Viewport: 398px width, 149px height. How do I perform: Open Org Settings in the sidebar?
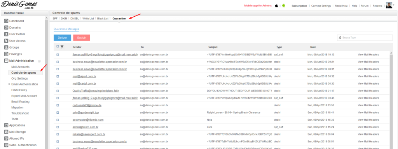(19, 78)
